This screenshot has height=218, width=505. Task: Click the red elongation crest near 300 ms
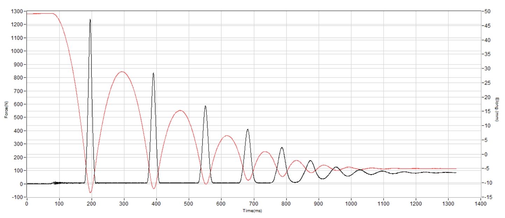[122, 72]
